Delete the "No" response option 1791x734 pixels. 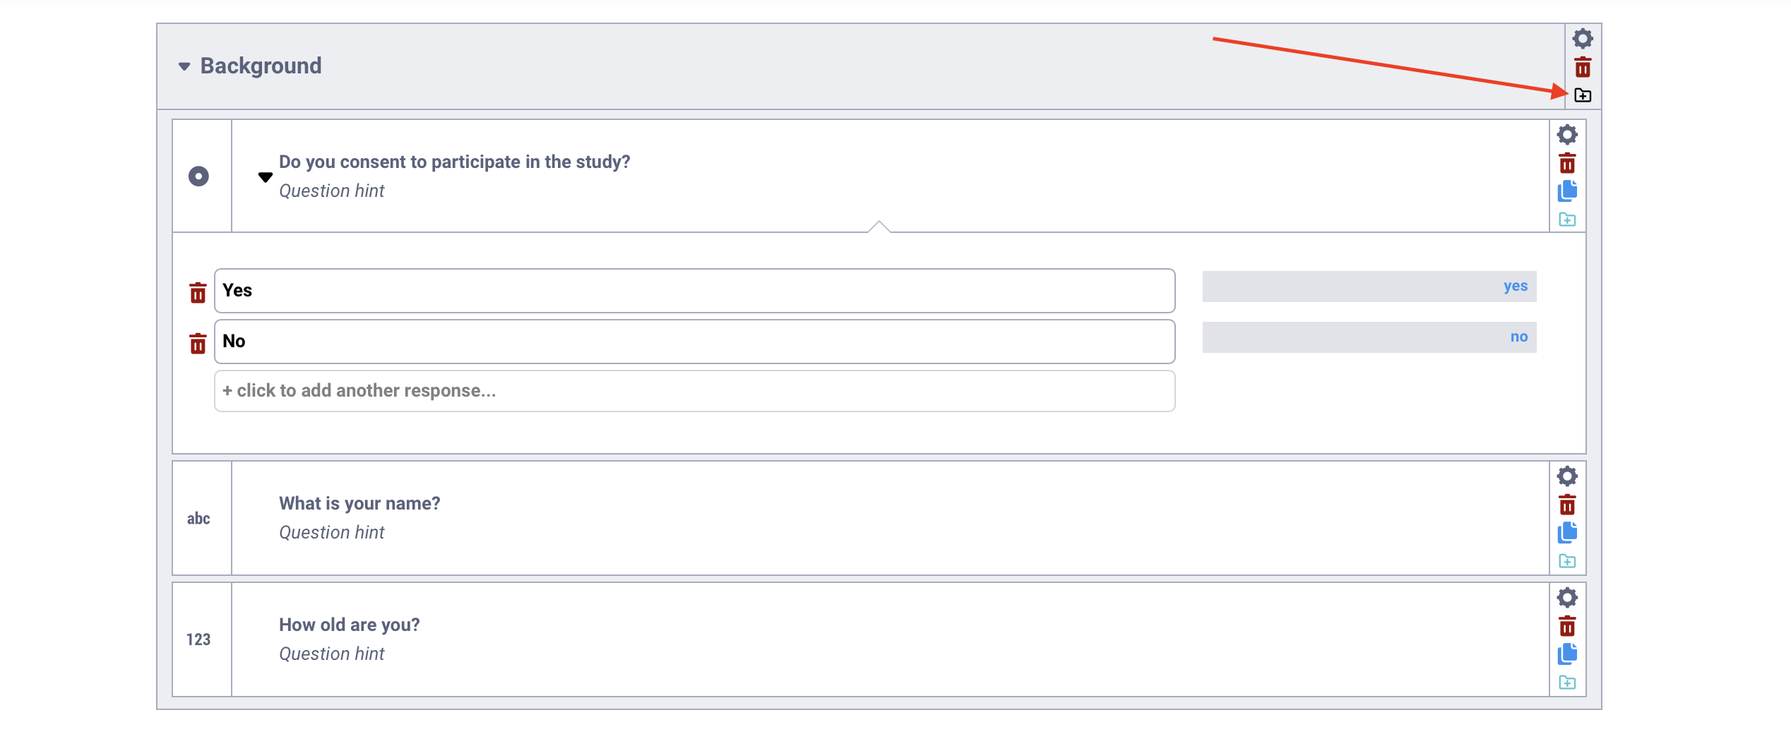click(197, 342)
